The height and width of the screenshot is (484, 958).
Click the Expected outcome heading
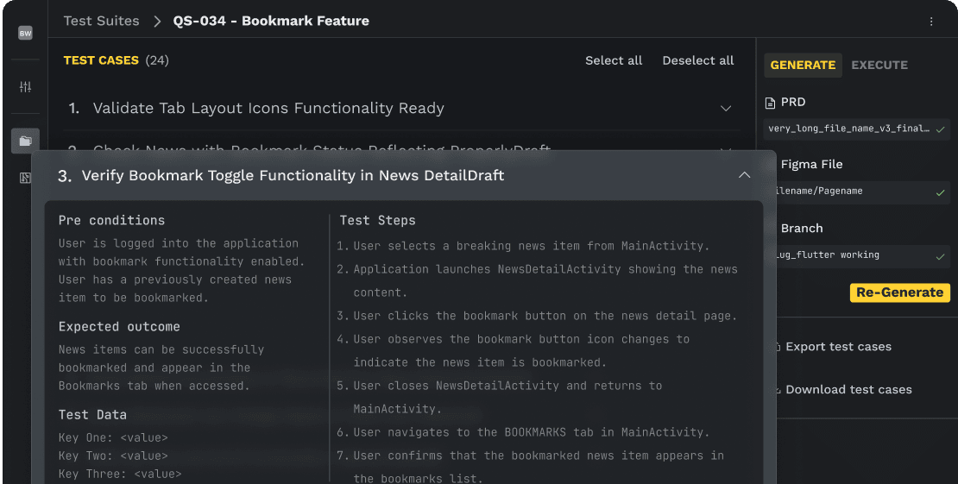pos(119,326)
